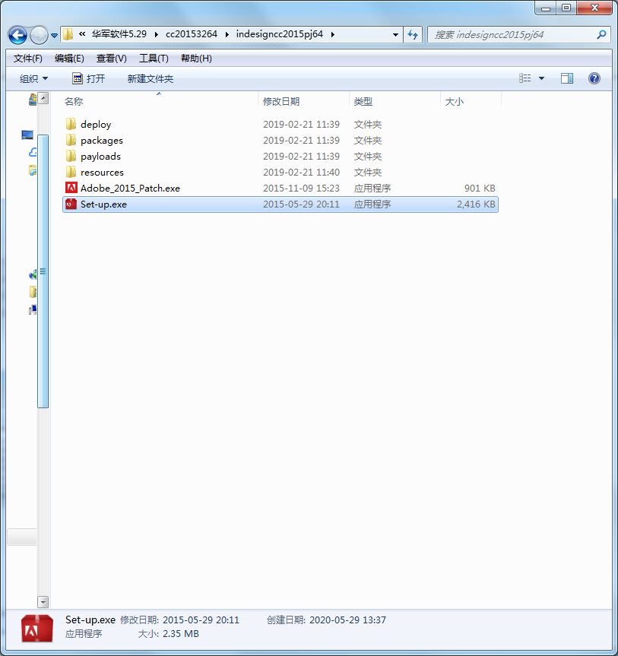Sort files by 大小 column

[x=471, y=102]
